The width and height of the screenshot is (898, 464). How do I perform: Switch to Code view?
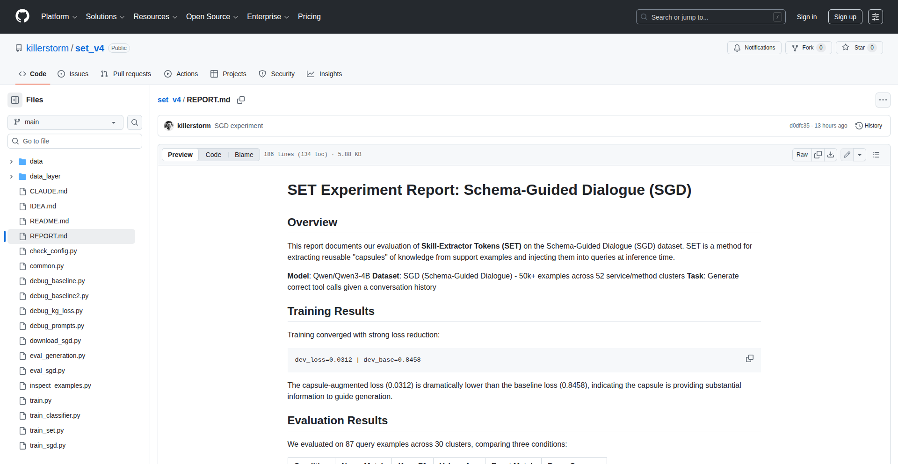click(213, 155)
